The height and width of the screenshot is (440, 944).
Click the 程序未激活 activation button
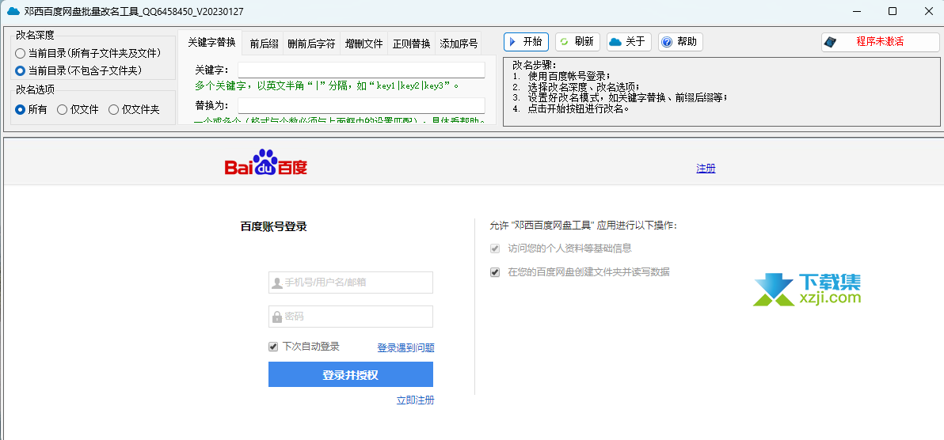(x=880, y=42)
